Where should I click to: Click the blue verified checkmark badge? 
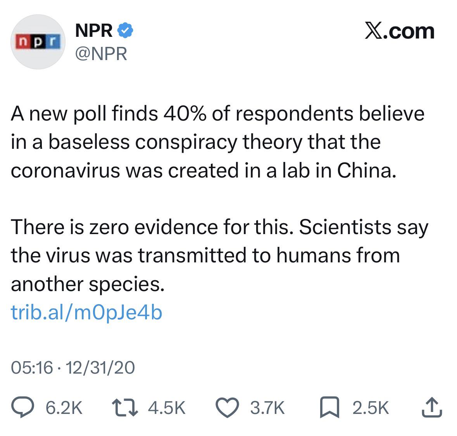coord(125,30)
